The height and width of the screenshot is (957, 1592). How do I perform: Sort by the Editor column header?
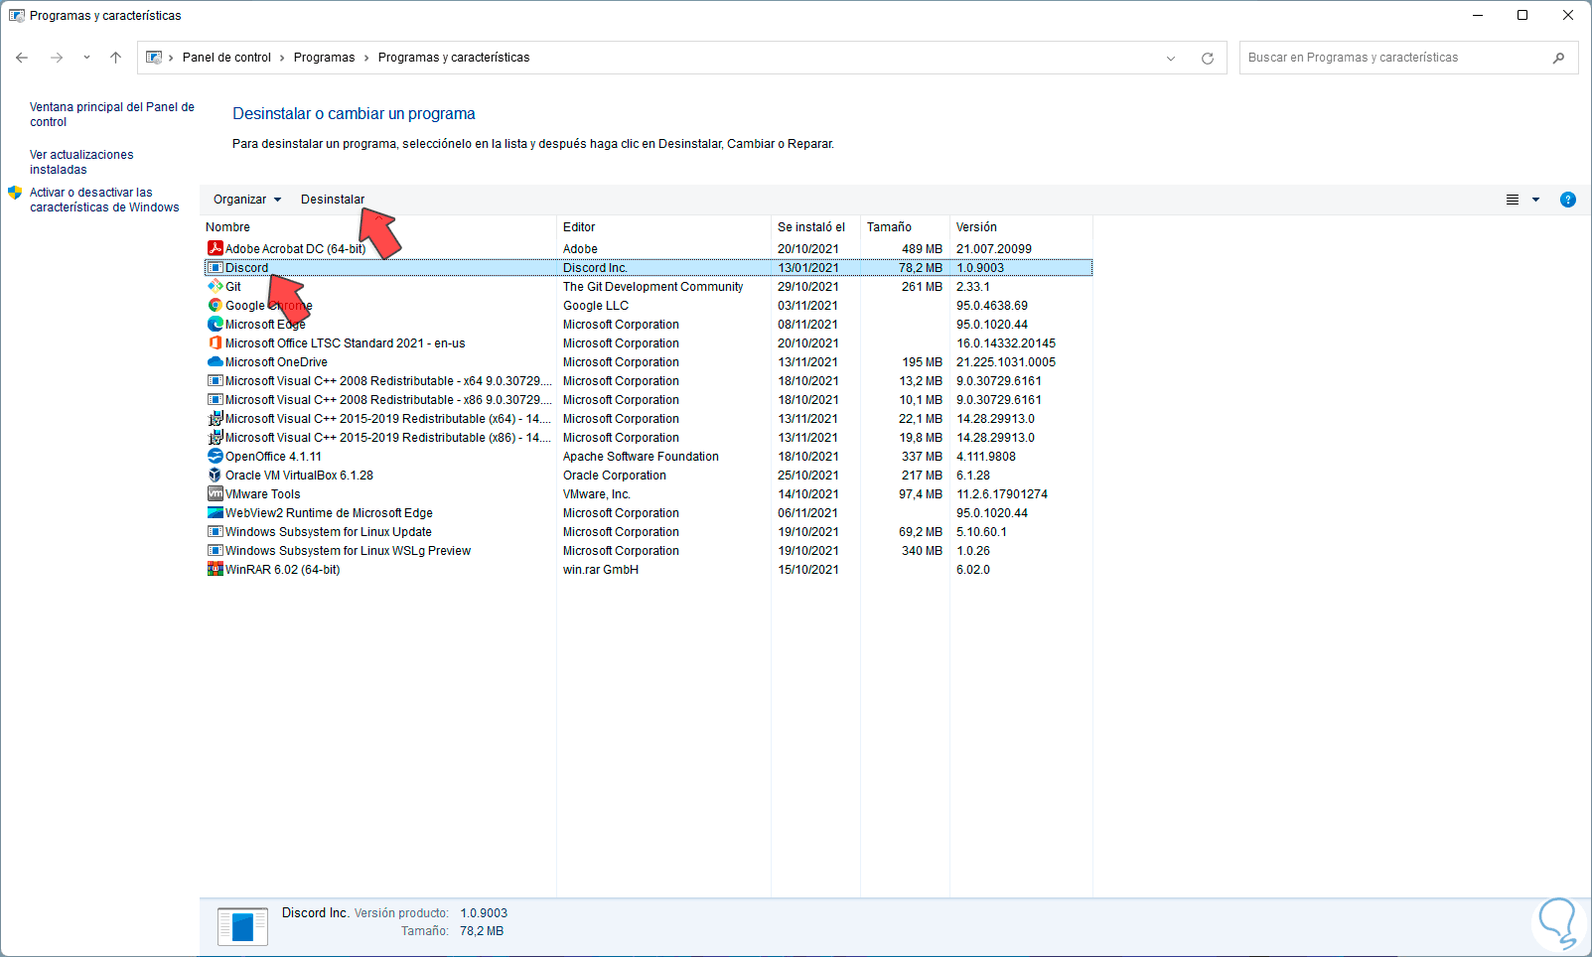pos(579,227)
